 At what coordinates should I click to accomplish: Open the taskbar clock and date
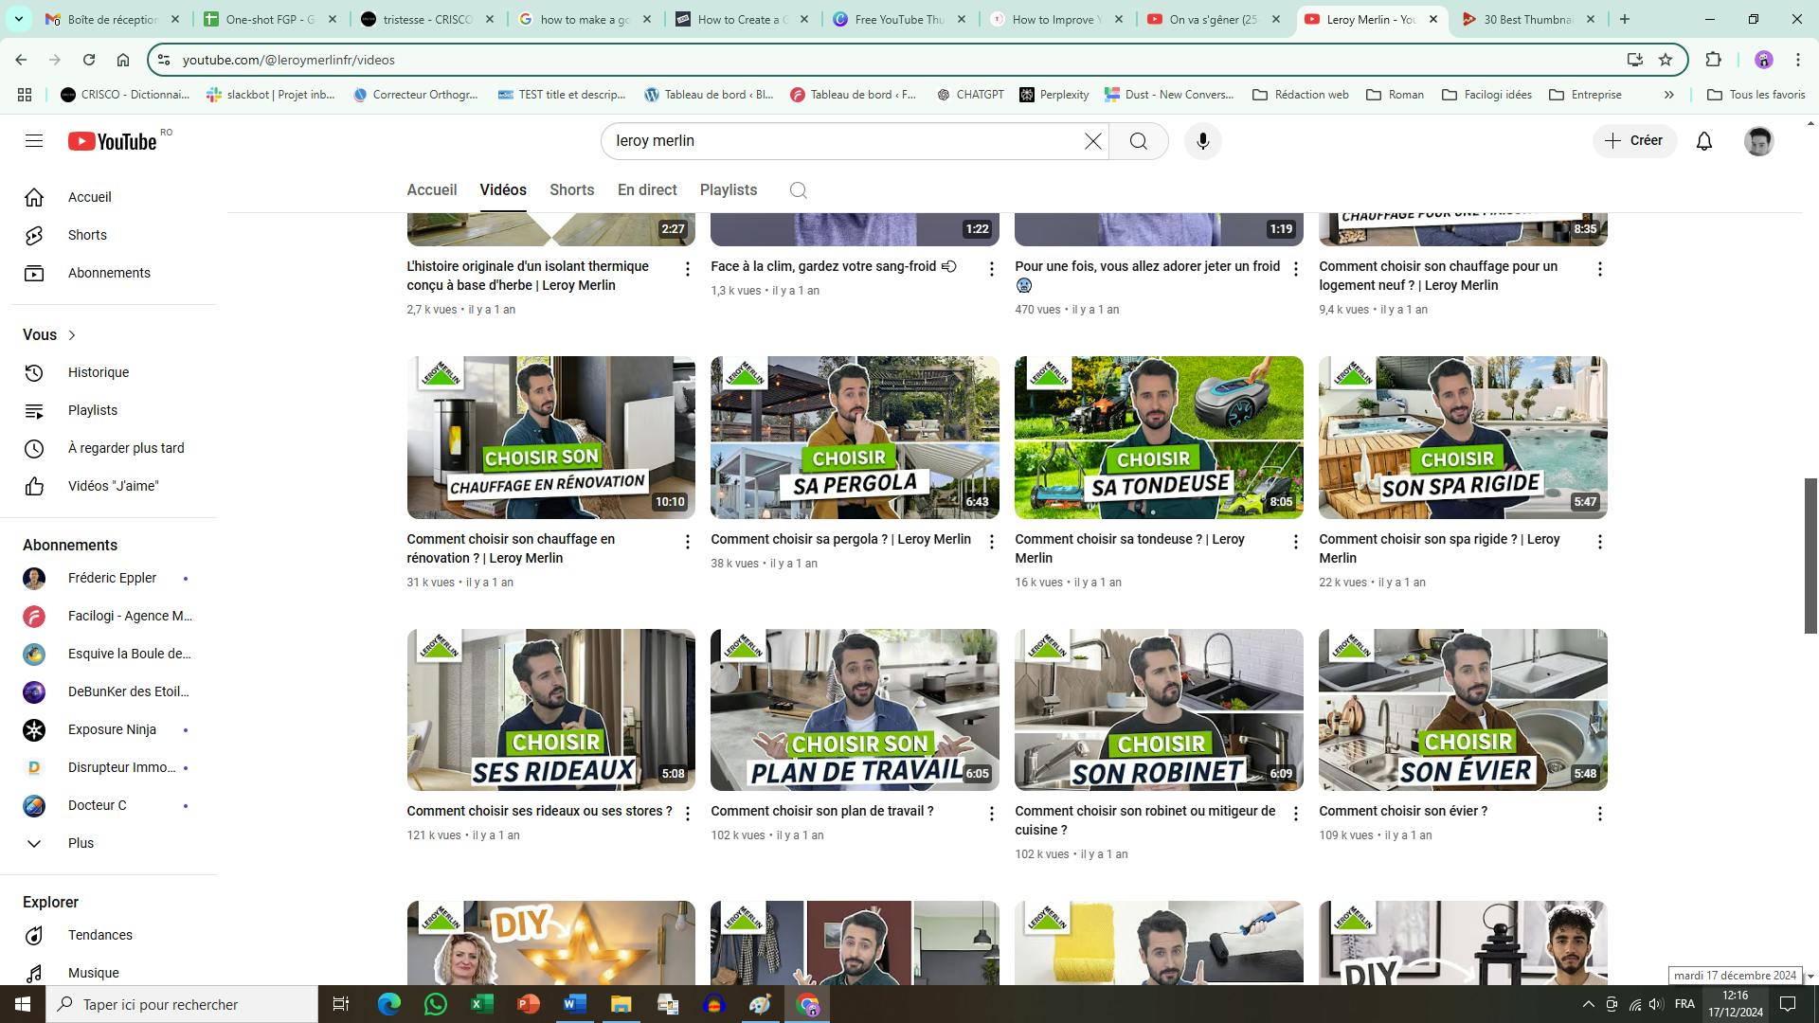[1735, 1004]
